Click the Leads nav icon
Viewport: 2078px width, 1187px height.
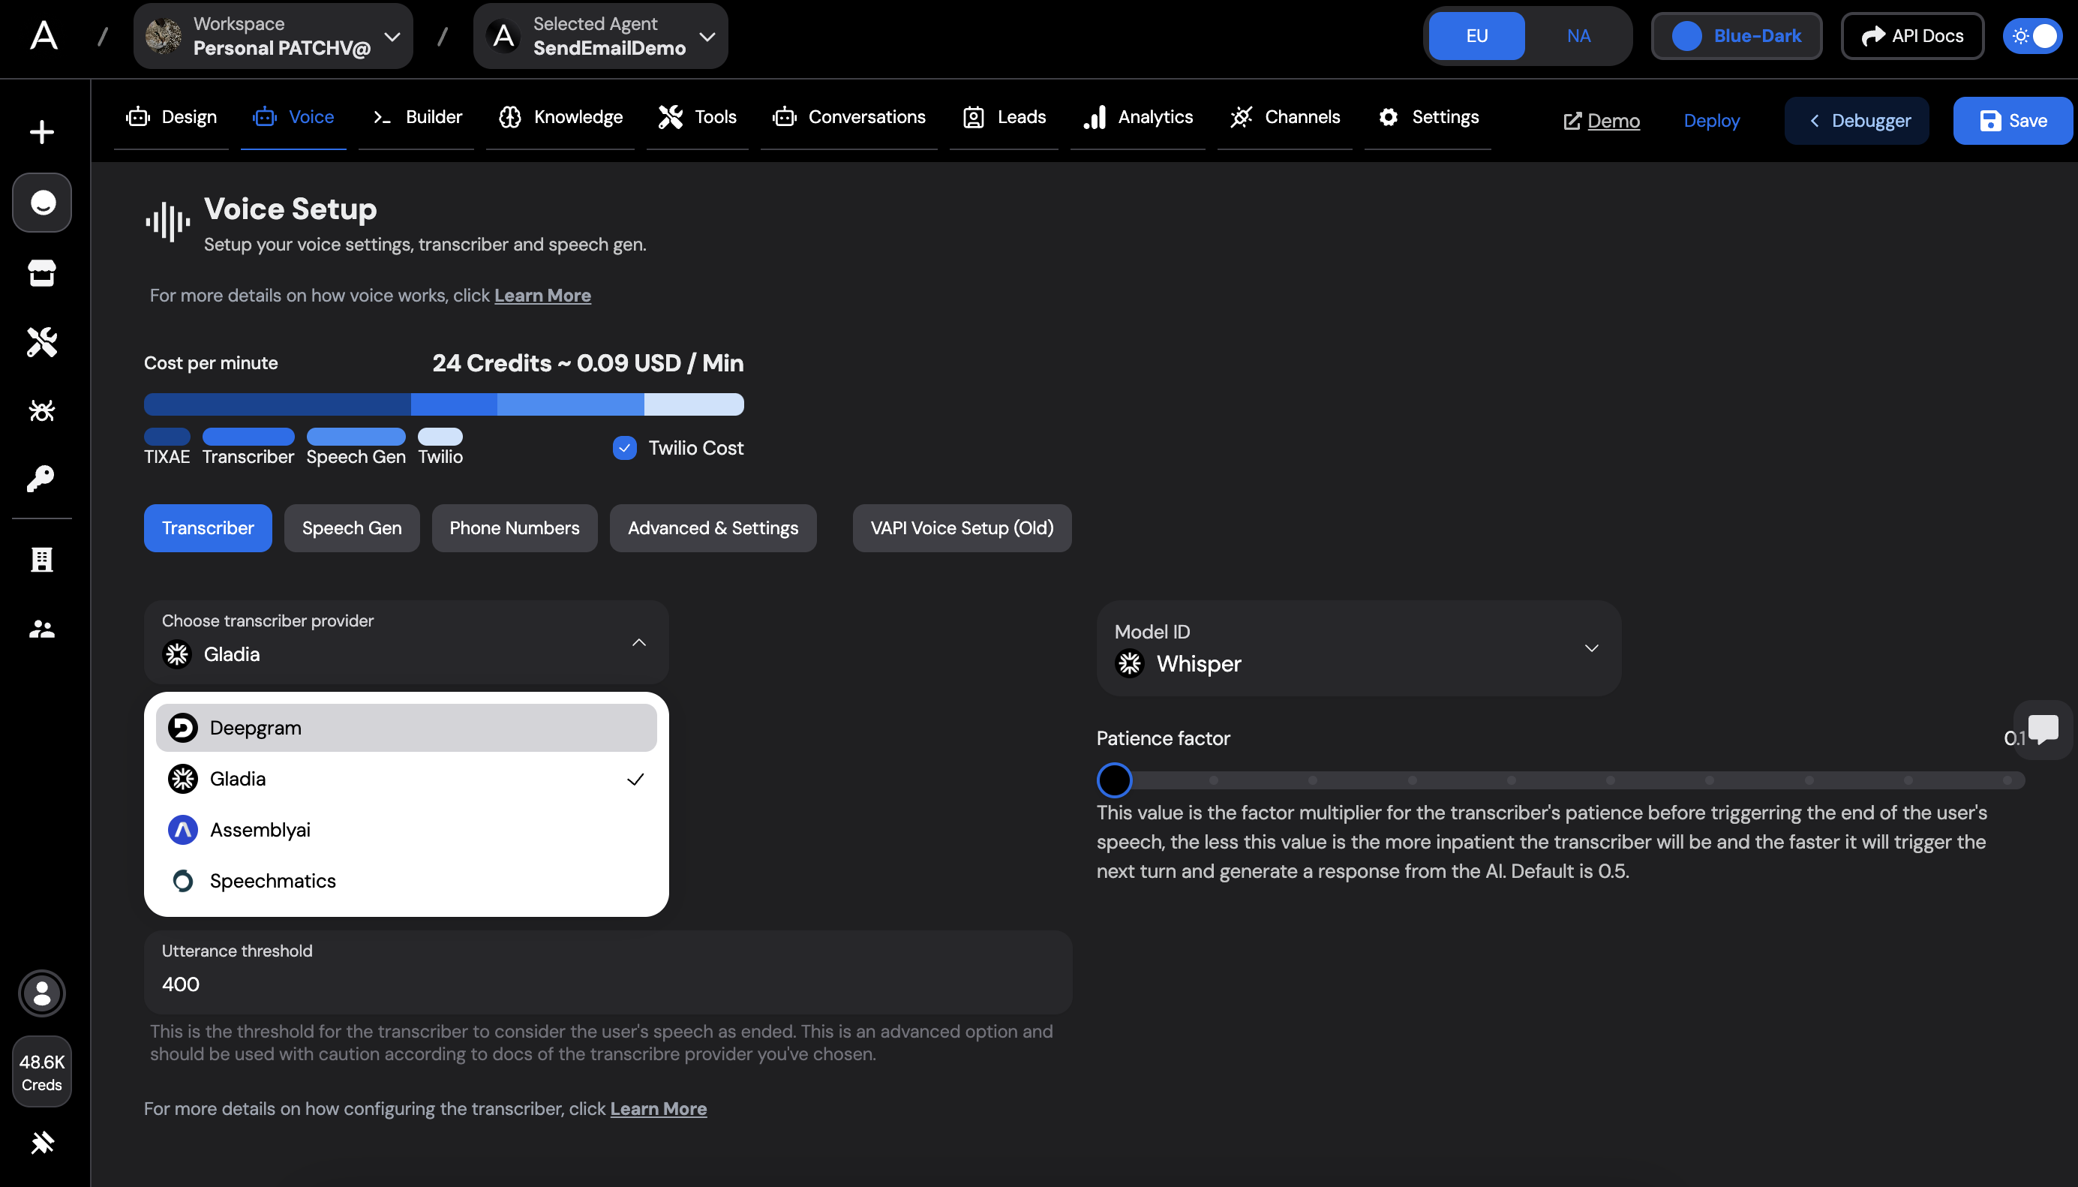pyautogui.click(x=973, y=116)
